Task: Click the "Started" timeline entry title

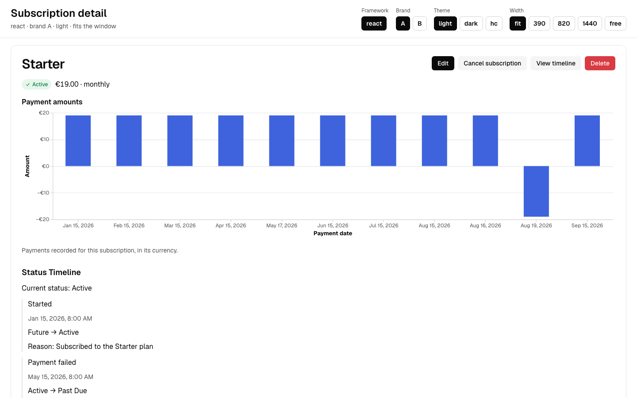Action: tap(40, 304)
